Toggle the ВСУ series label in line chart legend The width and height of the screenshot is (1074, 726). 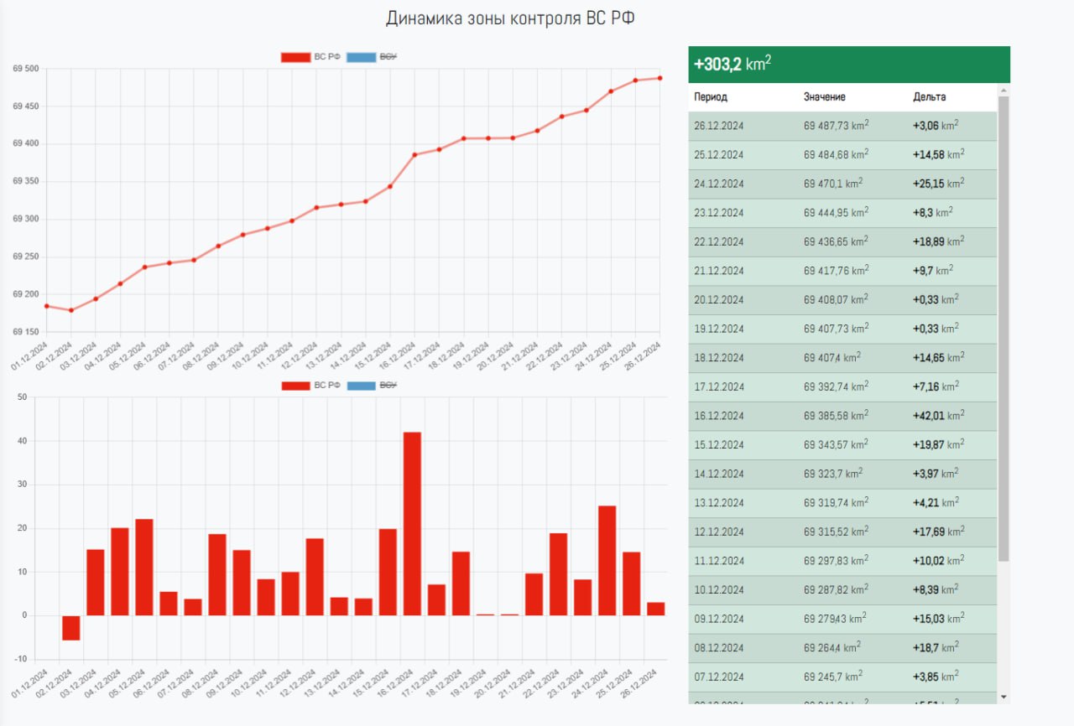coord(388,57)
